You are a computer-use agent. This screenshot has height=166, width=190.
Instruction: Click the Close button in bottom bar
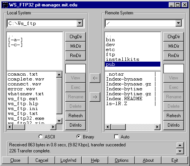(15, 160)
